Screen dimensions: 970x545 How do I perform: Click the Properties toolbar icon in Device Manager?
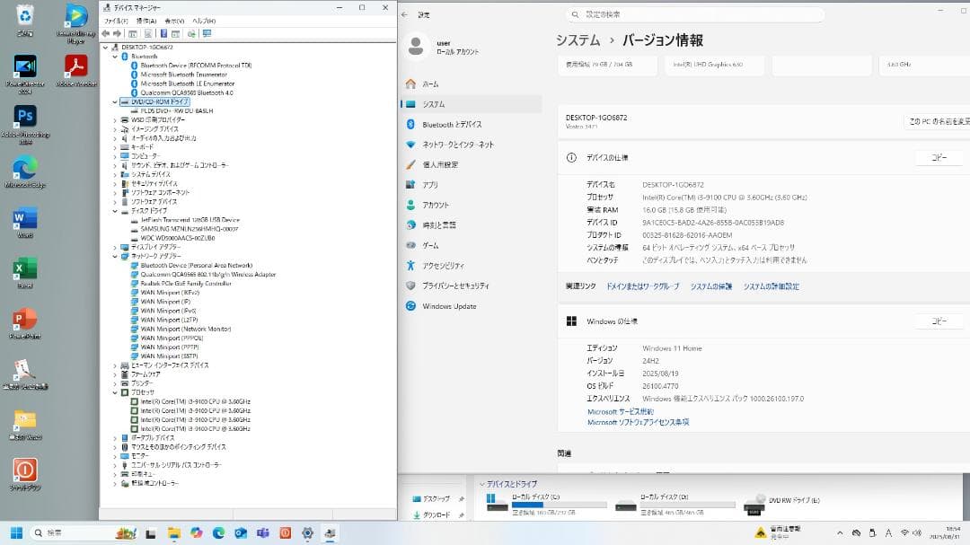(163, 33)
